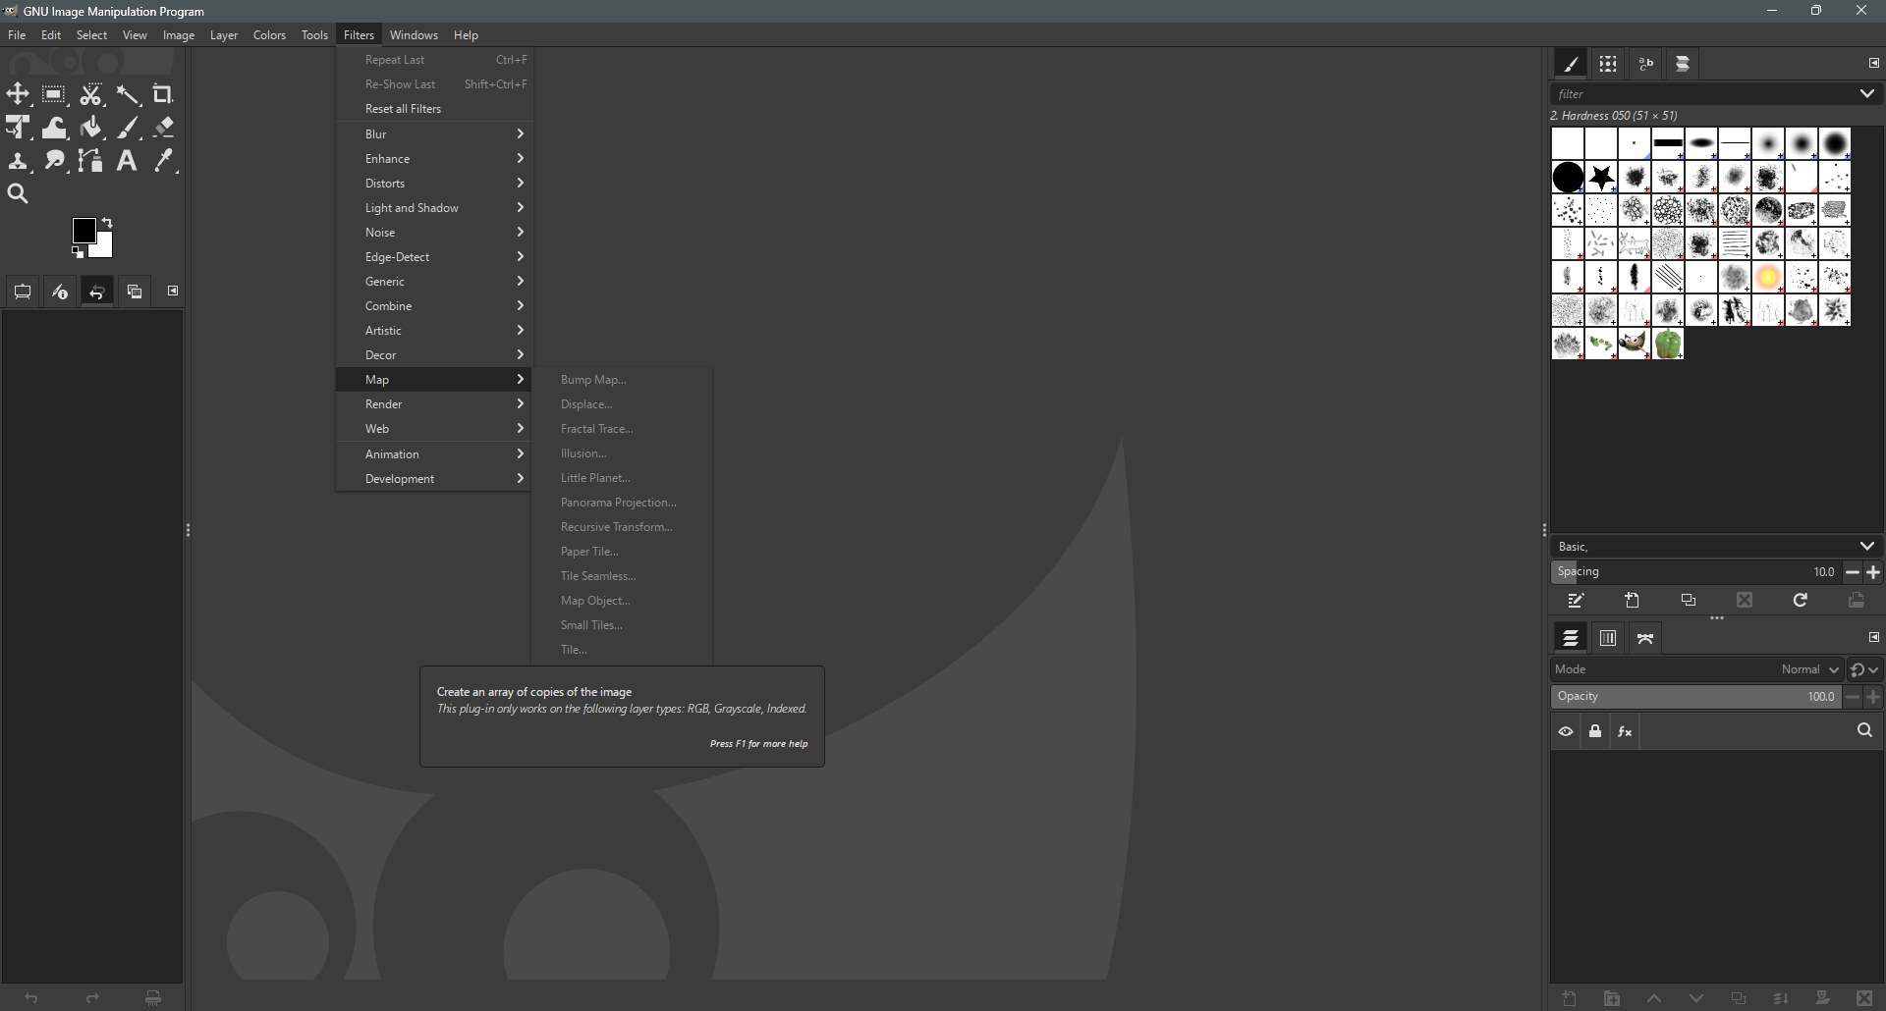Select the Rectangle Select tool
Screen dimensions: 1886x1011
pos(54,94)
